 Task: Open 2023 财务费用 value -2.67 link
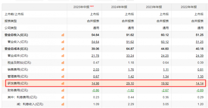pos(165,90)
